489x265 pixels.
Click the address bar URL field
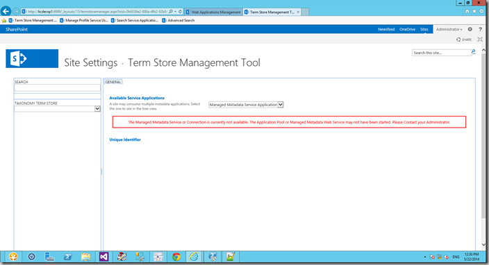[97, 12]
